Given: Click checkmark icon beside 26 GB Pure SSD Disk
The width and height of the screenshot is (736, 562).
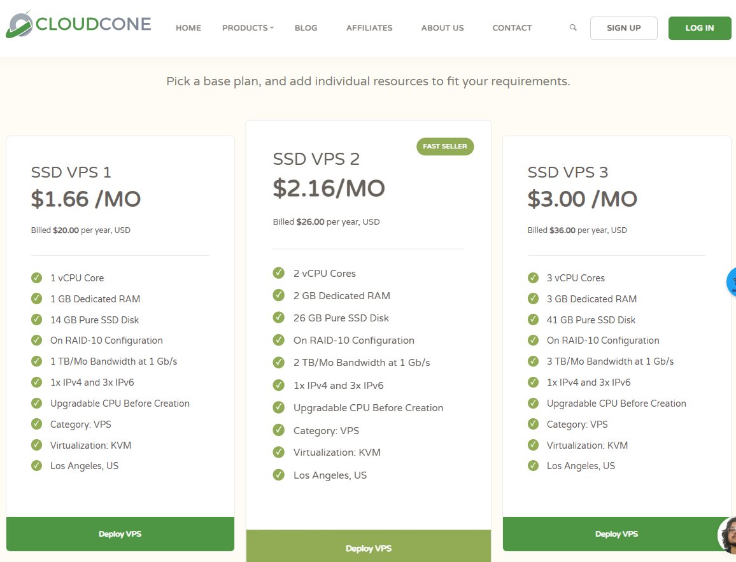Looking at the screenshot, I should pos(279,318).
